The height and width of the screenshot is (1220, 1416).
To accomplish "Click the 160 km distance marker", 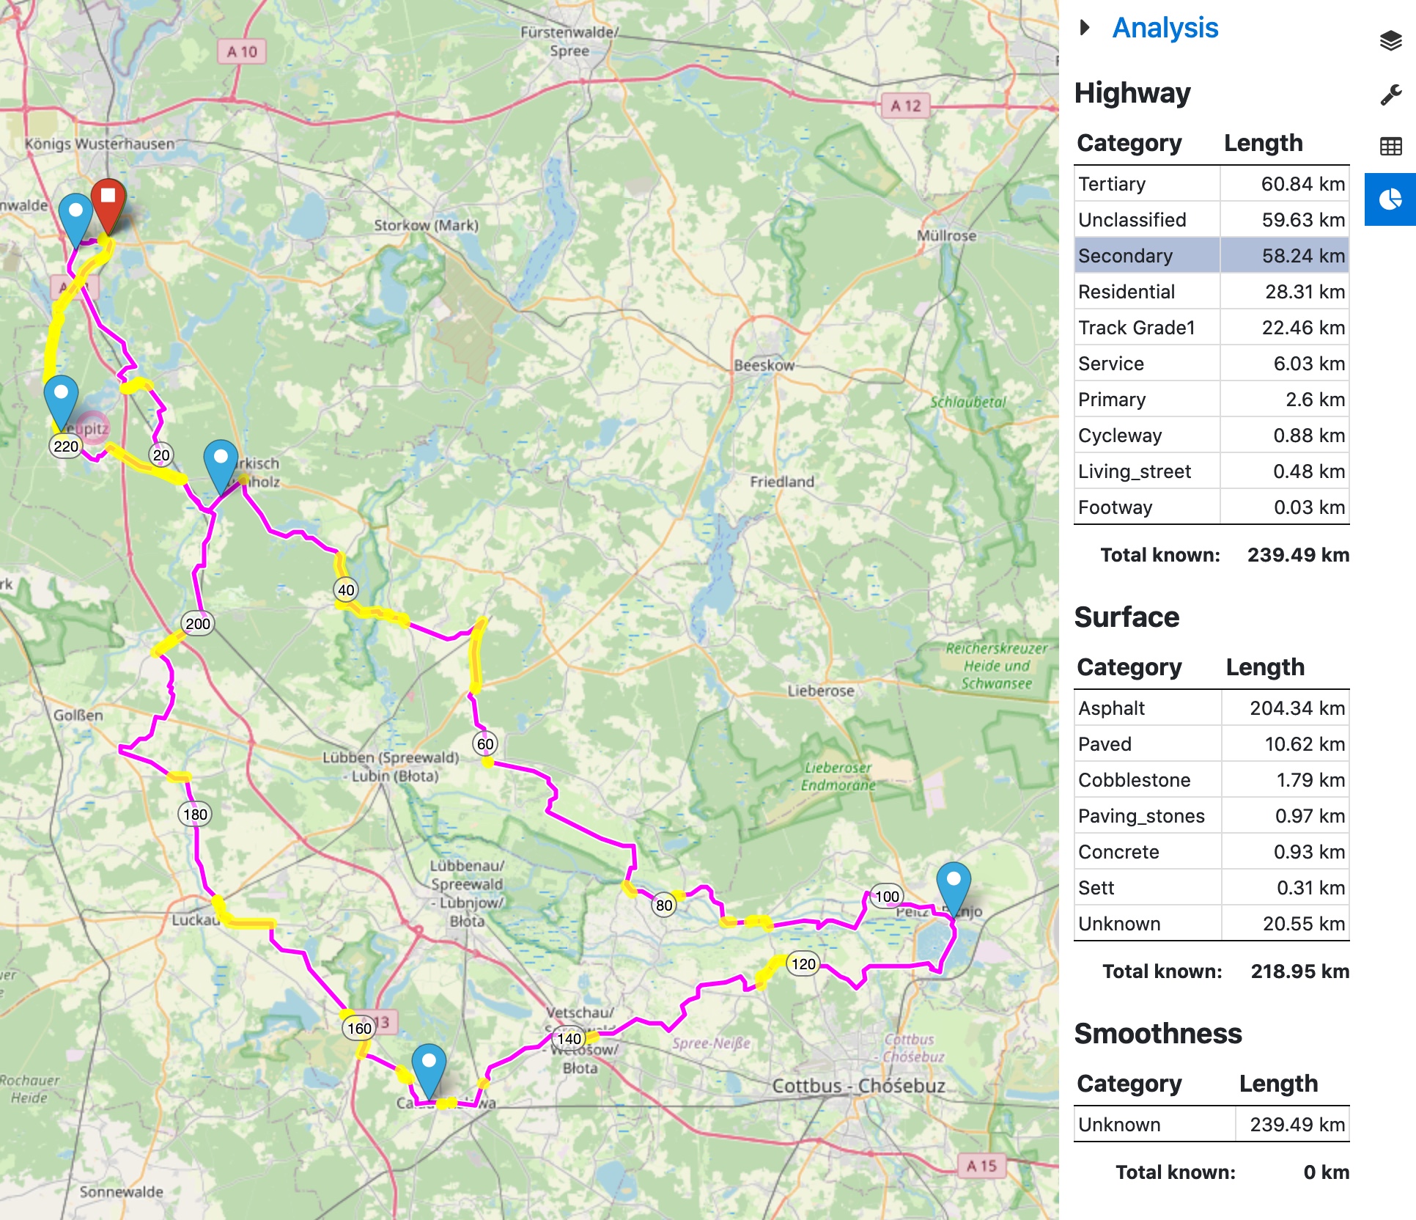I will (359, 1028).
